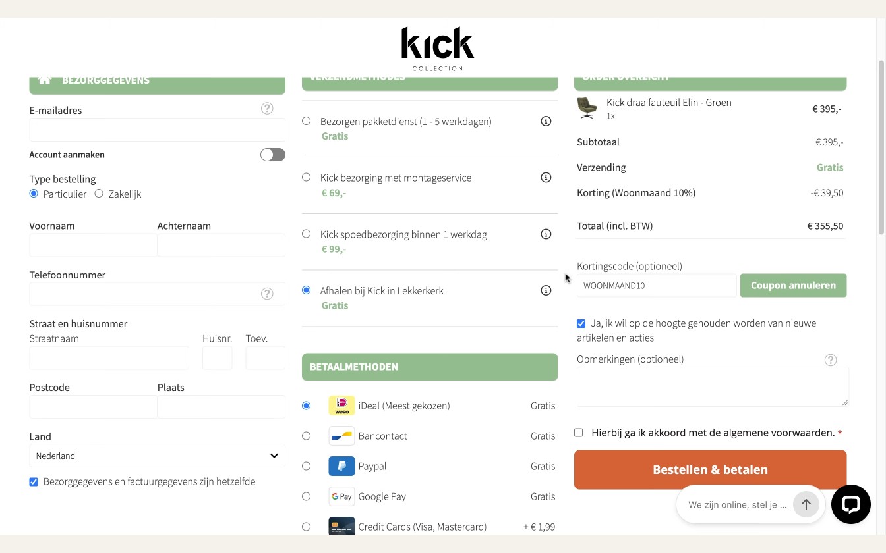Click the Kortingscode field with WOONMAAND10
Viewport: 886px width, 553px height.
pyautogui.click(x=657, y=286)
